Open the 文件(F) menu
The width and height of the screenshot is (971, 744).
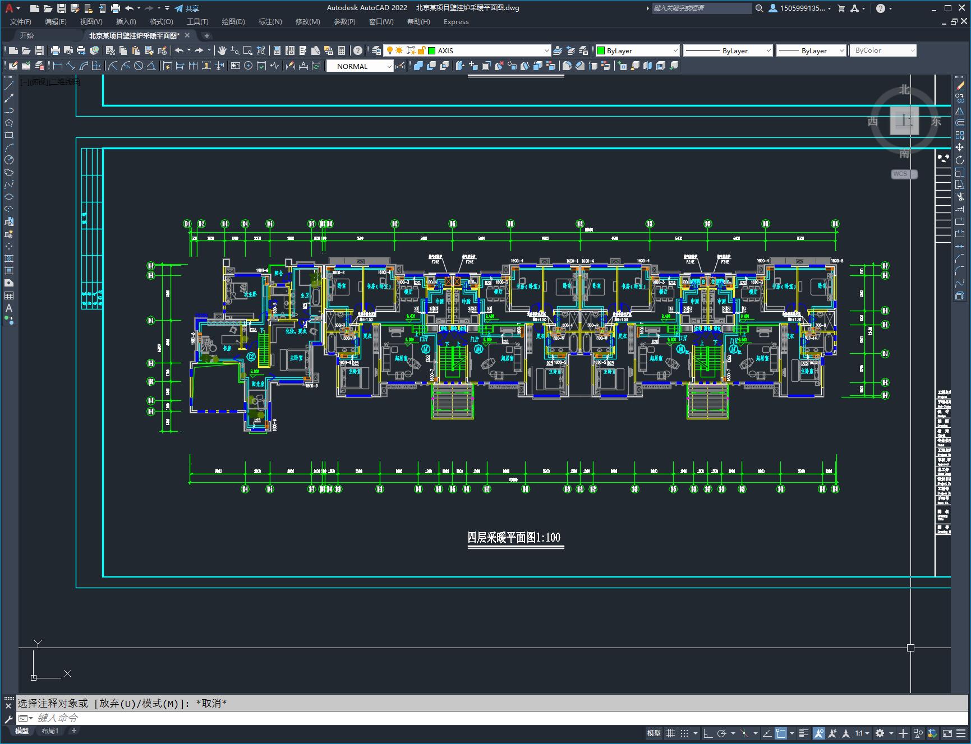point(21,22)
